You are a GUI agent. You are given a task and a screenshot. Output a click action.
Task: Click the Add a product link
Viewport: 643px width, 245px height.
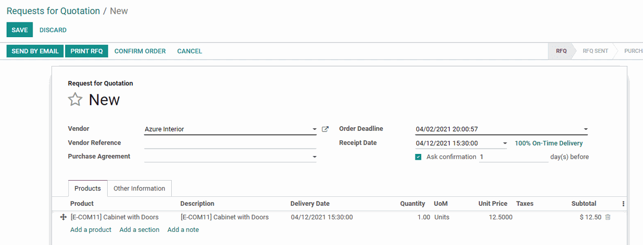click(91, 230)
